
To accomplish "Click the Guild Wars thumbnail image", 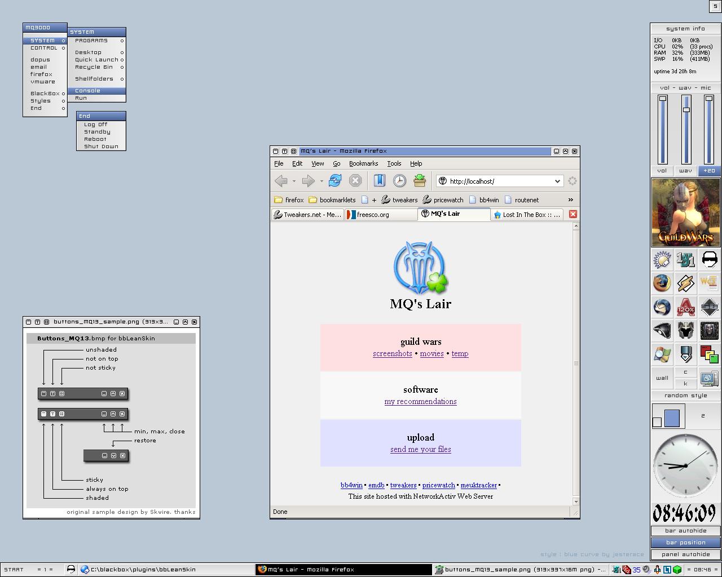I will [x=685, y=212].
